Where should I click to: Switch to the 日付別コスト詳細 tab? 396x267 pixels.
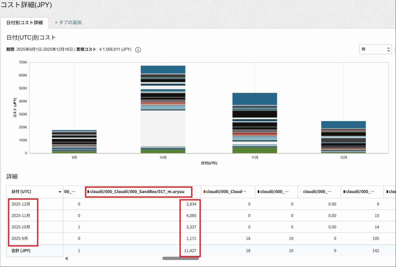coord(24,23)
